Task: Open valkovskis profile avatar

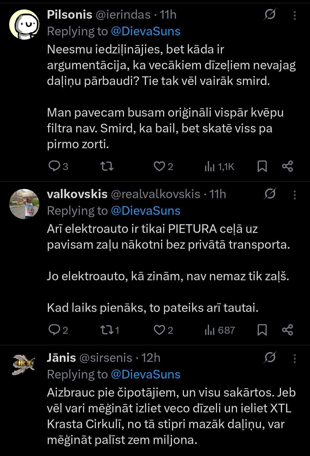Action: 24,204
